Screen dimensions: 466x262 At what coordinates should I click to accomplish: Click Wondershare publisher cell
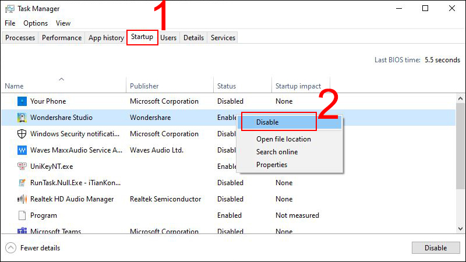[x=150, y=118]
